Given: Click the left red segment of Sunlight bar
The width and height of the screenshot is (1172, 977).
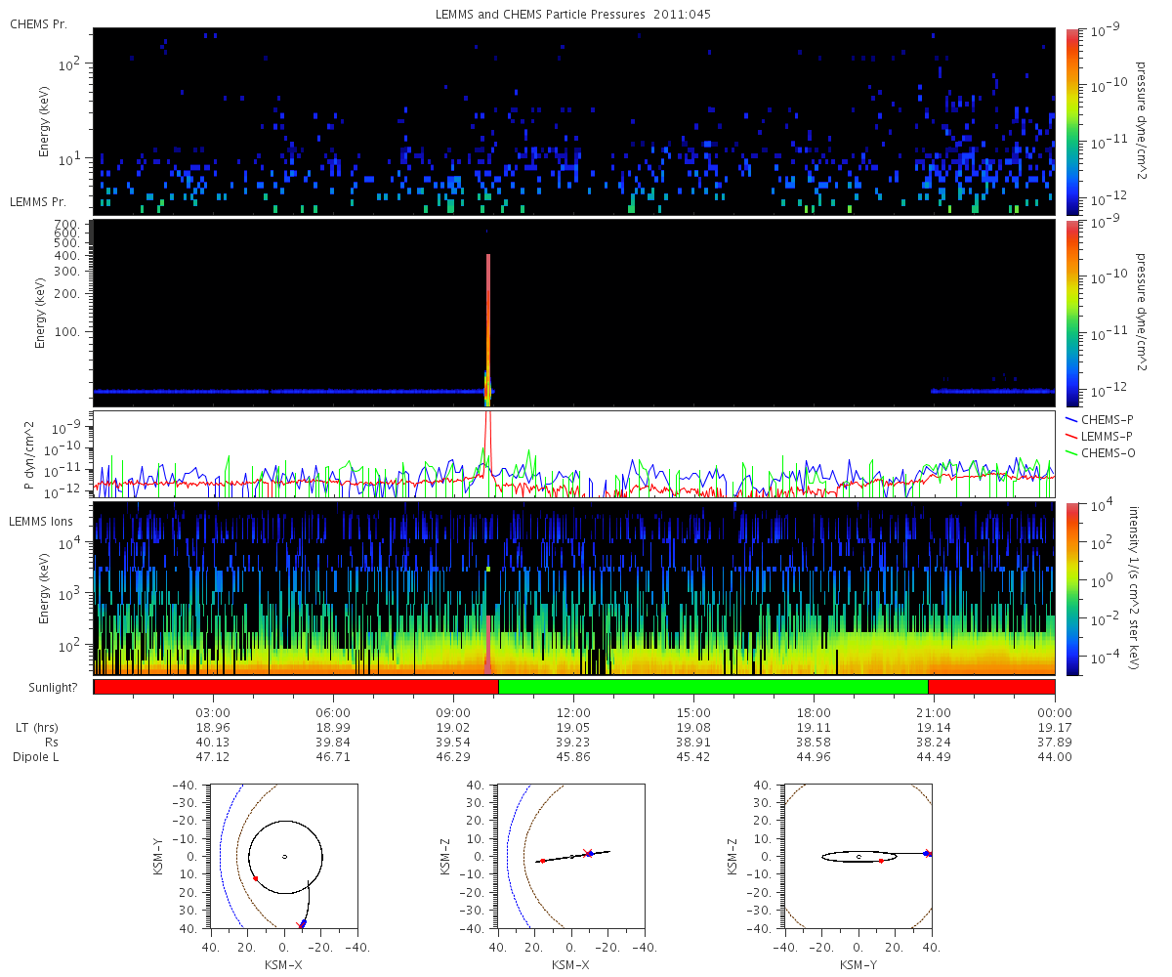Looking at the screenshot, I should 296,687.
